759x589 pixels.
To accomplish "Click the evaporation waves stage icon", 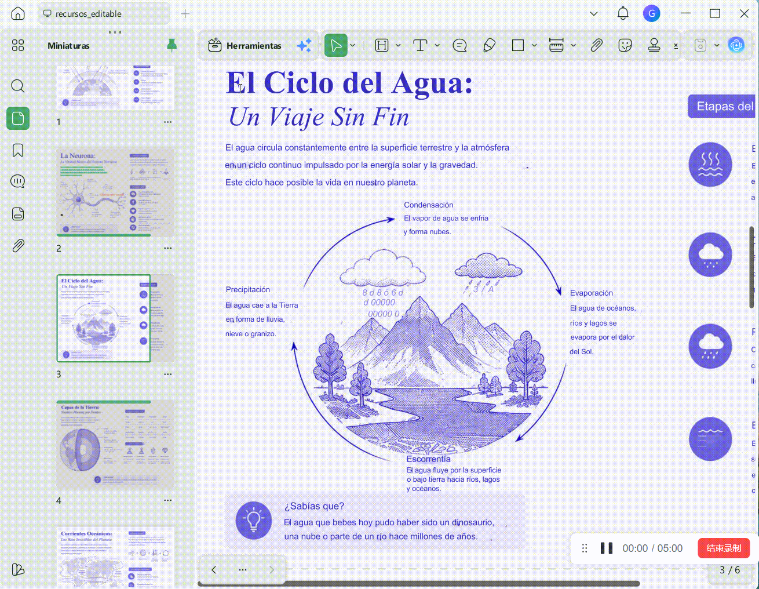I will [710, 164].
